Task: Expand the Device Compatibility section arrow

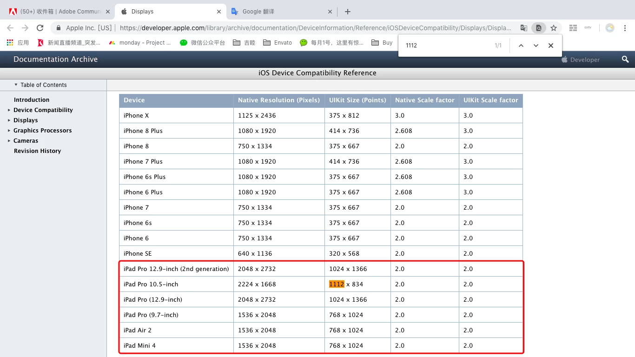Action: [9, 110]
